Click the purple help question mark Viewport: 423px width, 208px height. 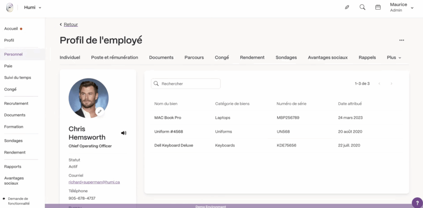click(416, 202)
